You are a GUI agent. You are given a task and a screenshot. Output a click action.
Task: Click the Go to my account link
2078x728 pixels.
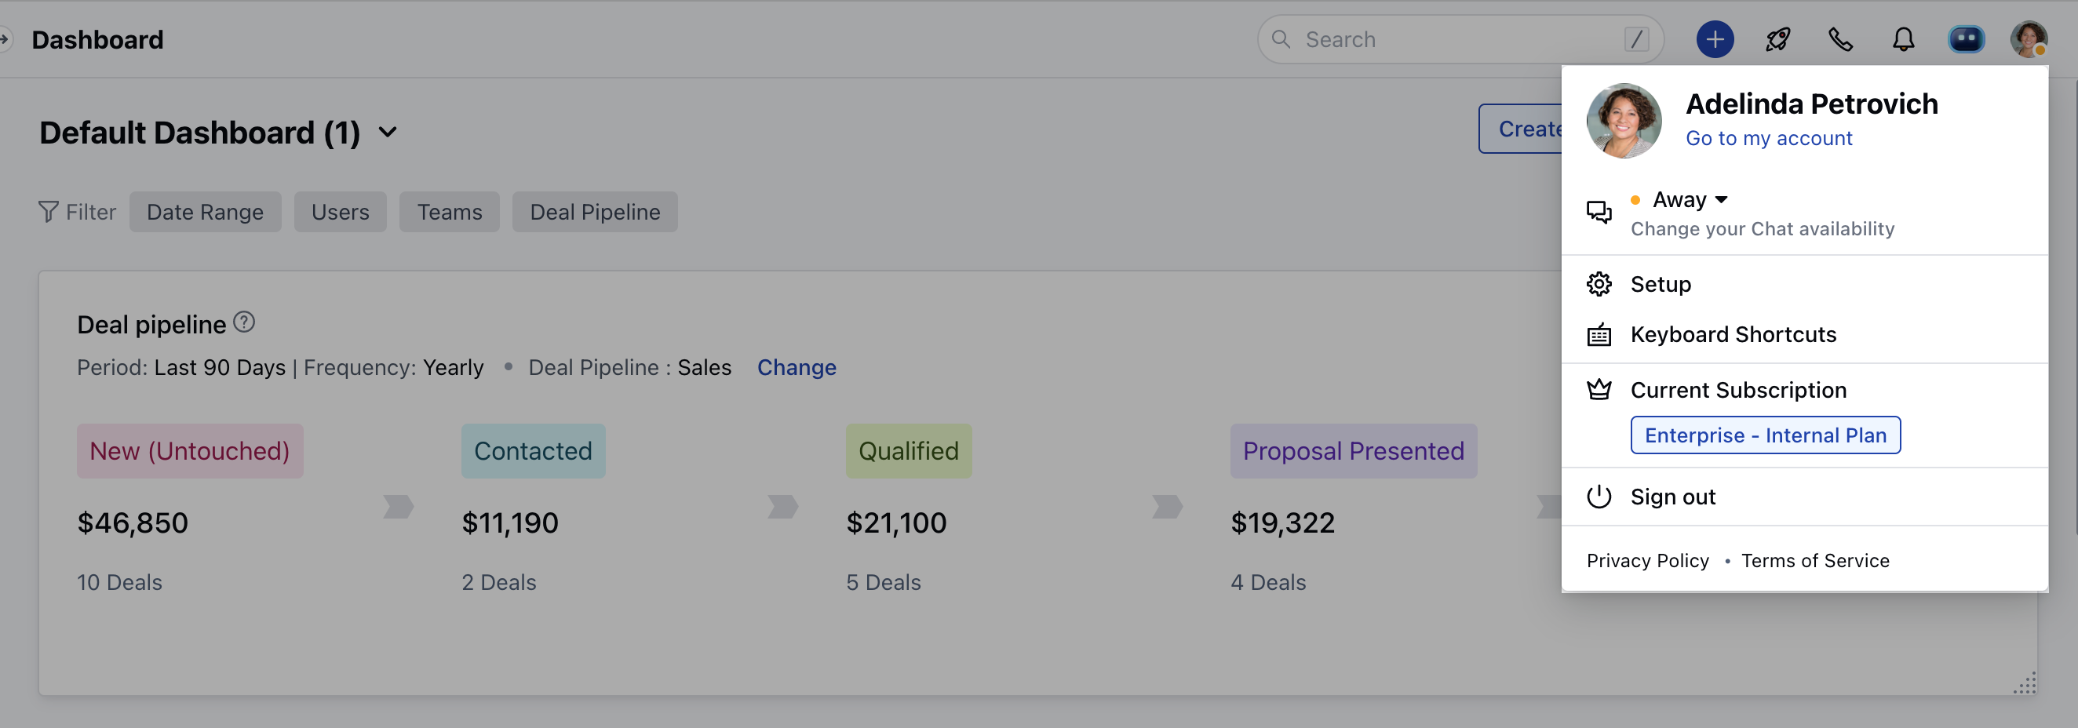click(x=1768, y=139)
